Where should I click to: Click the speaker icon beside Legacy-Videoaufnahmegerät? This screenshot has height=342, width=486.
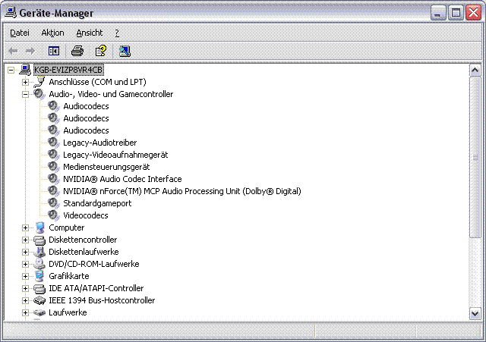(x=54, y=155)
